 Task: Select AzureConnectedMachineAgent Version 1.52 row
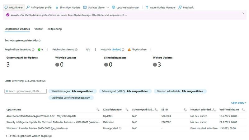pos(125,116)
